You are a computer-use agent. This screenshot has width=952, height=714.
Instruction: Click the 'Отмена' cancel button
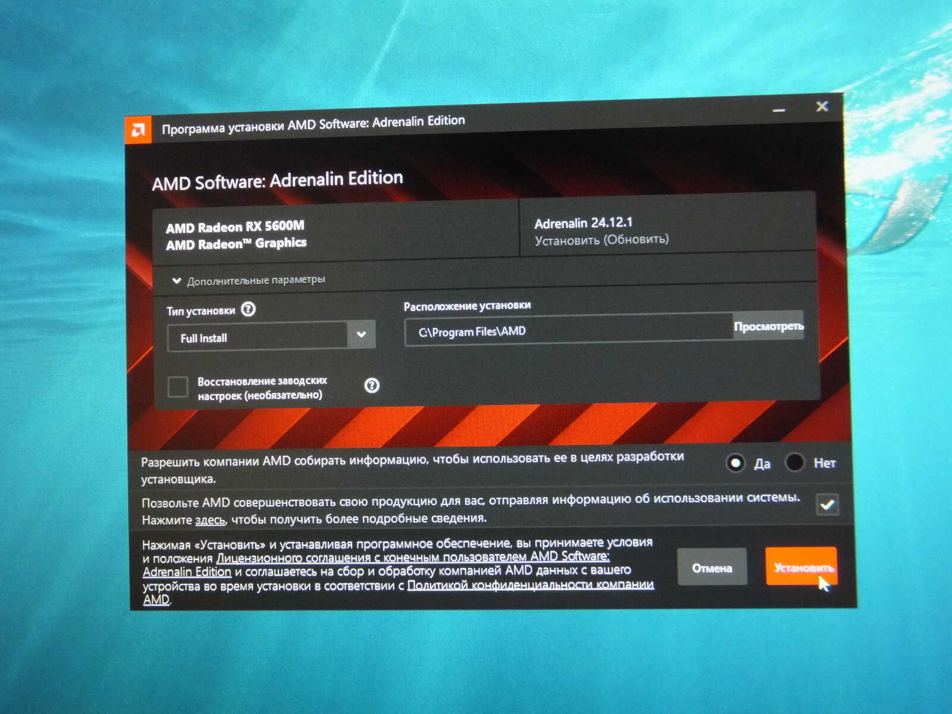tap(712, 568)
